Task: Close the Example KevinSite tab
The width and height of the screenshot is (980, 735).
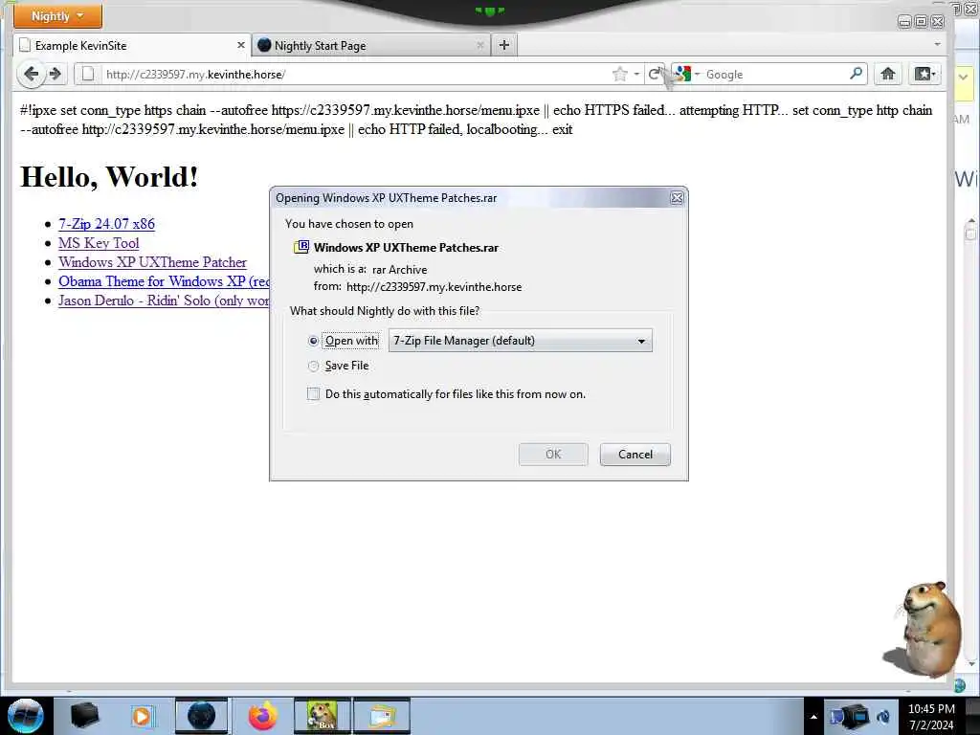Action: pyautogui.click(x=240, y=45)
